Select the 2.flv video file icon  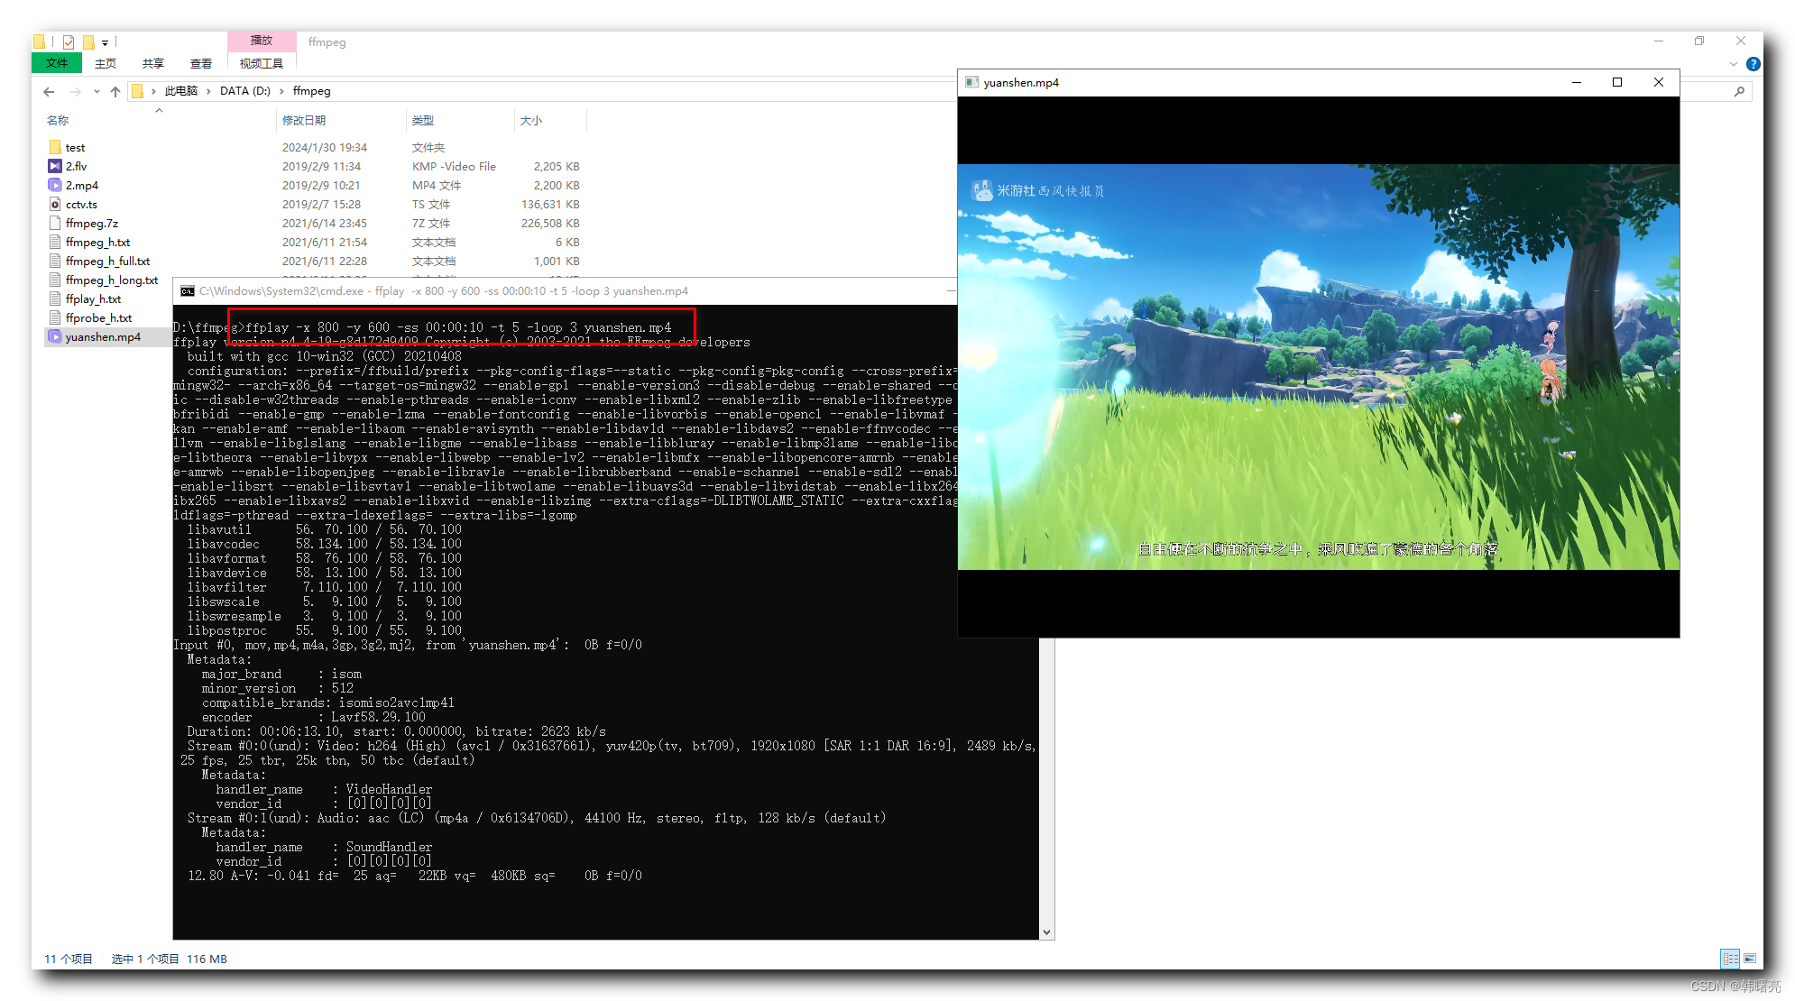tap(55, 166)
